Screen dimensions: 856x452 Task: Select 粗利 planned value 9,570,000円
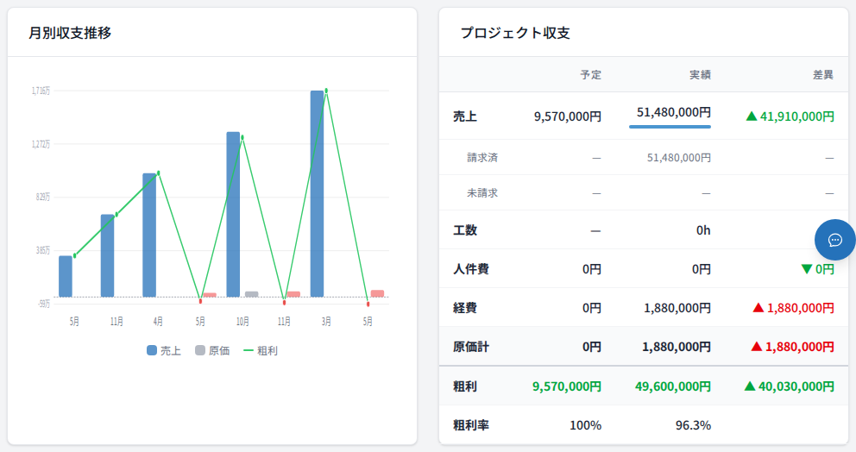(567, 386)
